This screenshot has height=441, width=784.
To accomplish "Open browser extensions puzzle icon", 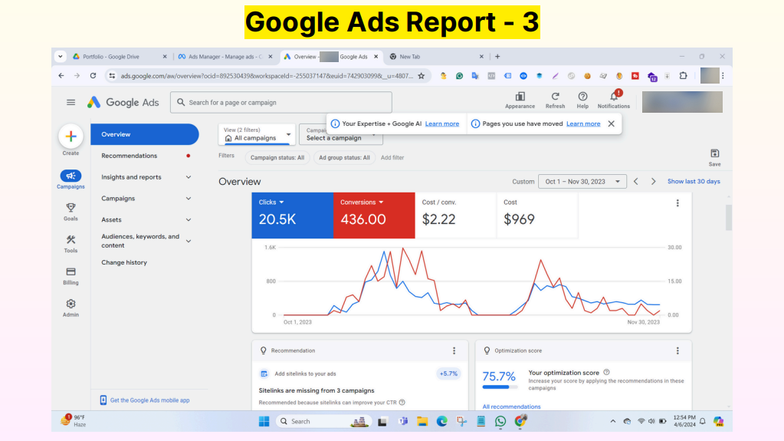I will tap(683, 76).
